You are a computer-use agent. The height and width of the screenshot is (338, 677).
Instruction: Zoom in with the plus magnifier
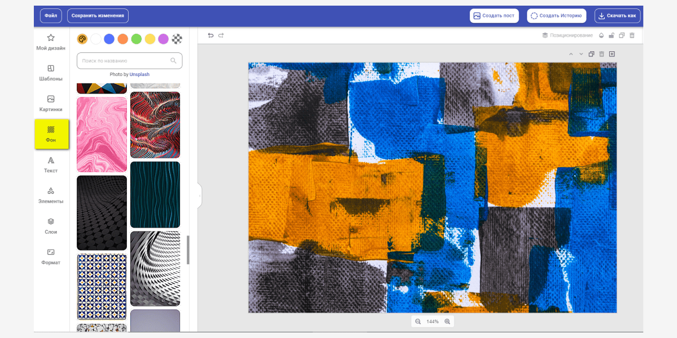click(x=447, y=322)
